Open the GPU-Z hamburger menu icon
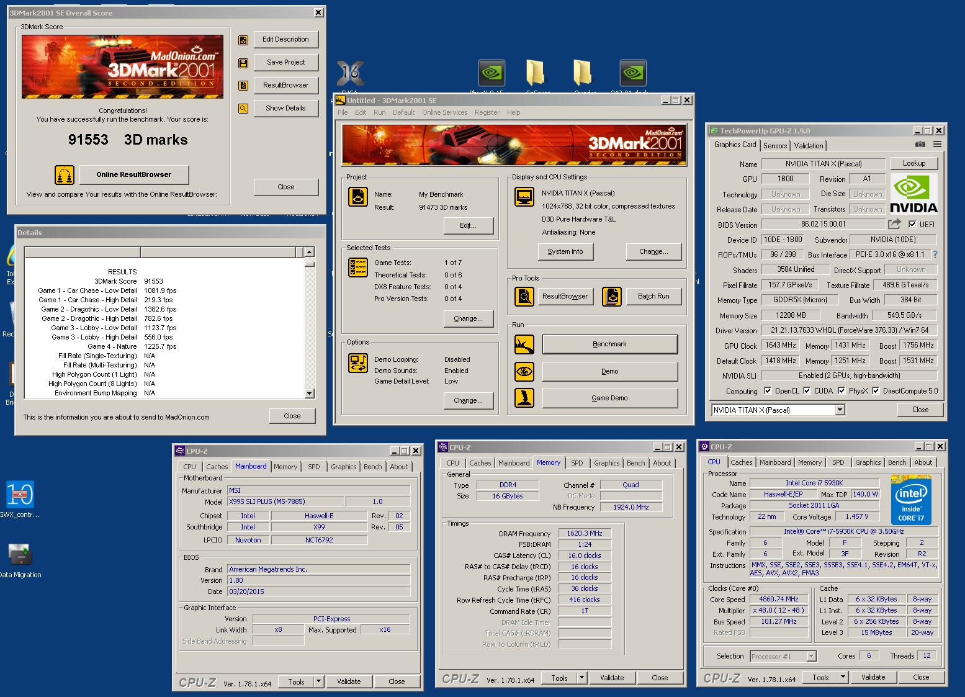This screenshot has height=697, width=965. coord(937,145)
